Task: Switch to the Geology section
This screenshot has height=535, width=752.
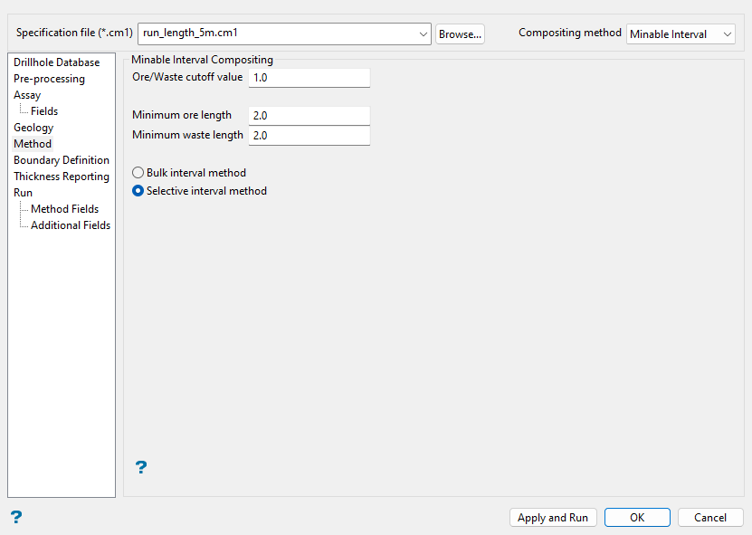Action: click(33, 128)
